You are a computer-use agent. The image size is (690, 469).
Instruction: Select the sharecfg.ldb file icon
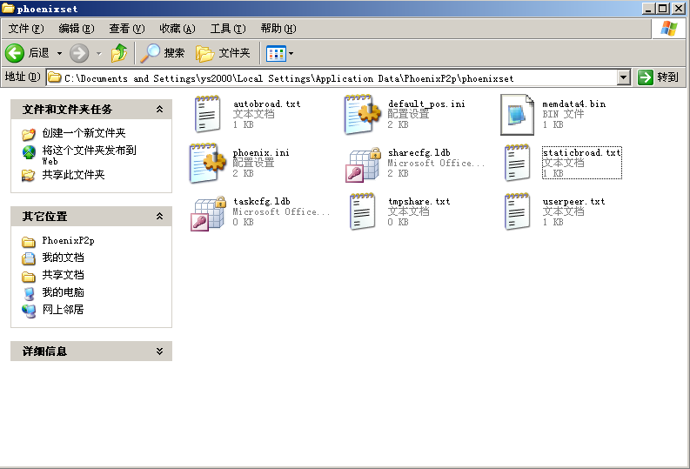363,164
